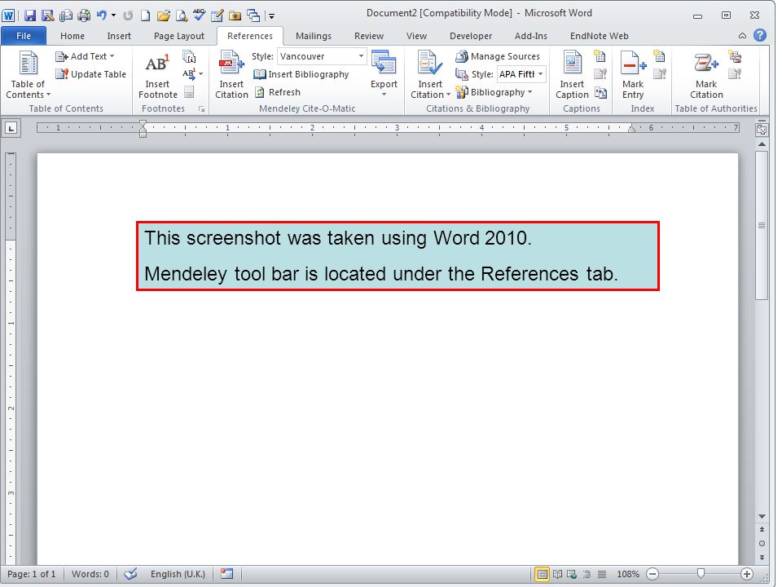
Task: Click the Undo arrow icon
Action: pyautogui.click(x=102, y=15)
